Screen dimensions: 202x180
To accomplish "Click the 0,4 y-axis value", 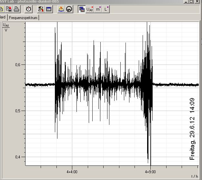I will 18,157.
